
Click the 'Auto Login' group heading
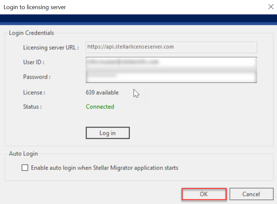tap(23, 154)
